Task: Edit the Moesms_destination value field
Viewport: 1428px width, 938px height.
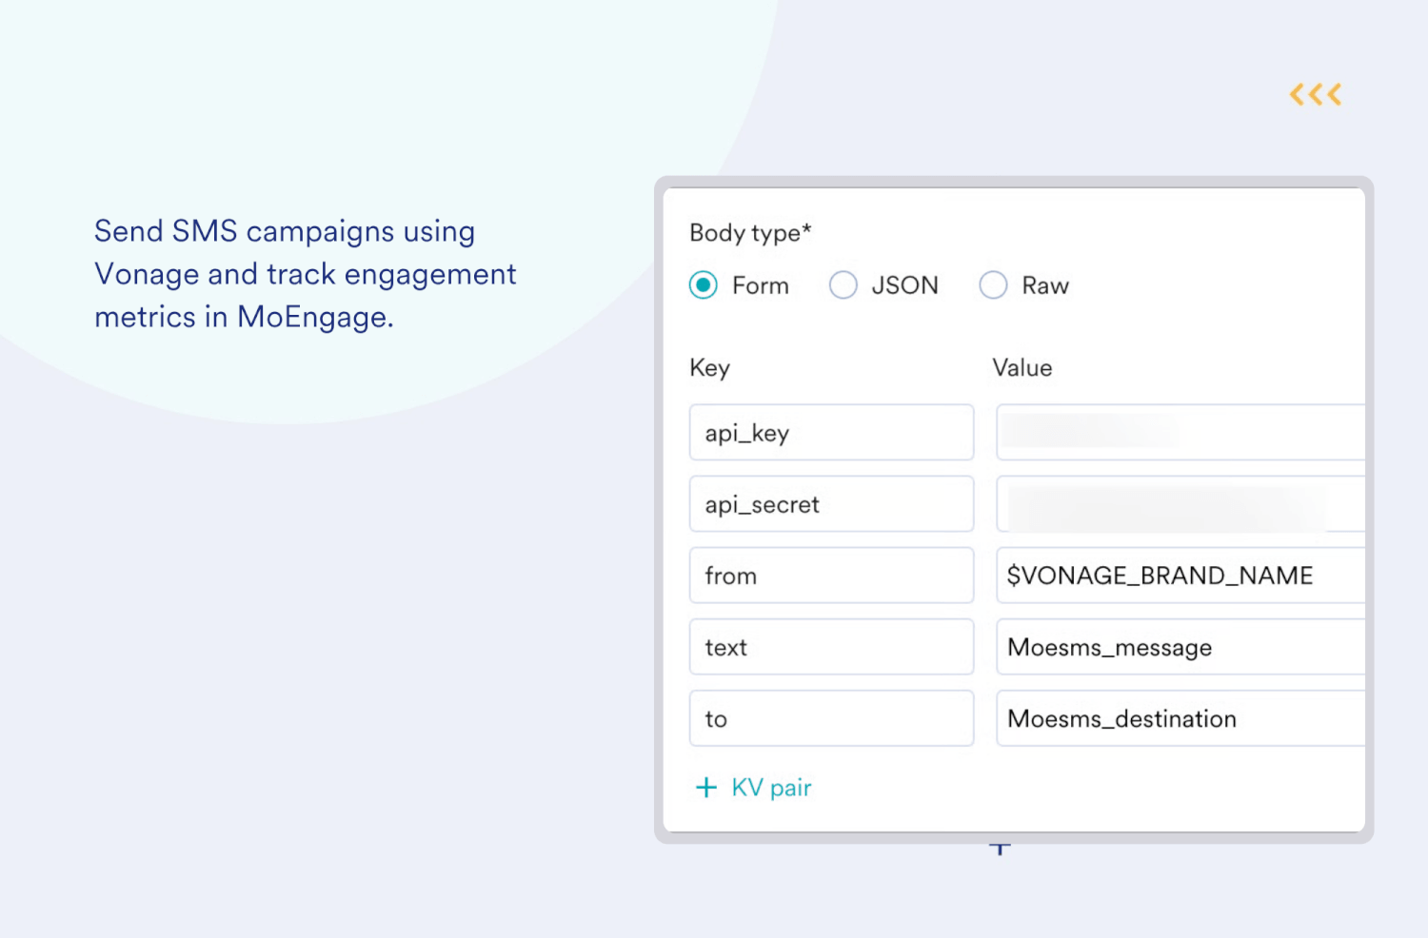Action: click(1180, 718)
